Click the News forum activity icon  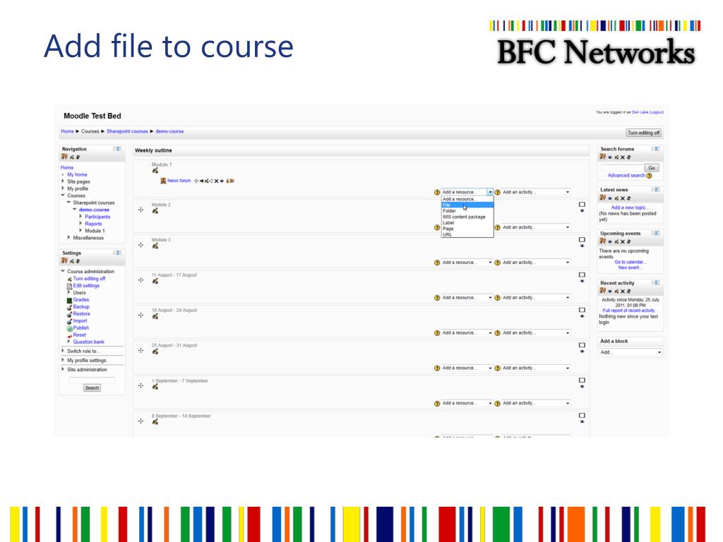163,181
